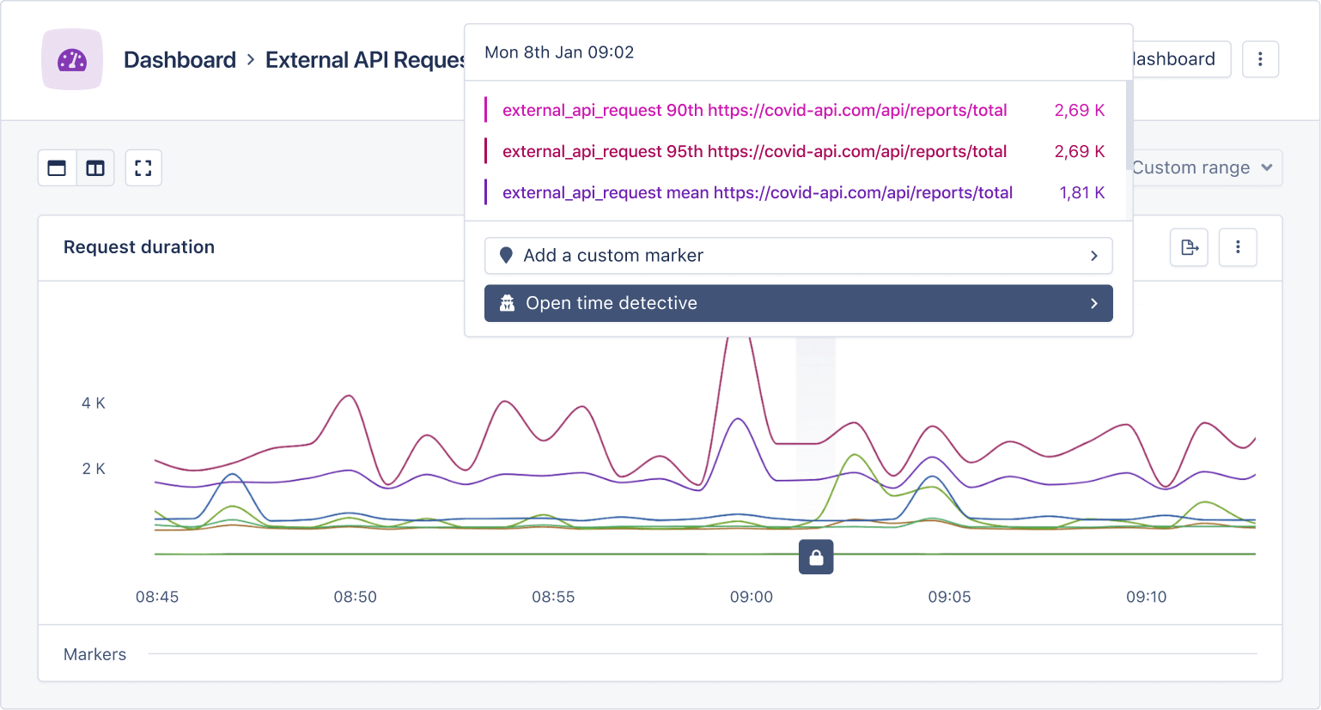The width and height of the screenshot is (1321, 710).
Task: Expand the Add a custom marker chevron
Action: [x=1093, y=256]
